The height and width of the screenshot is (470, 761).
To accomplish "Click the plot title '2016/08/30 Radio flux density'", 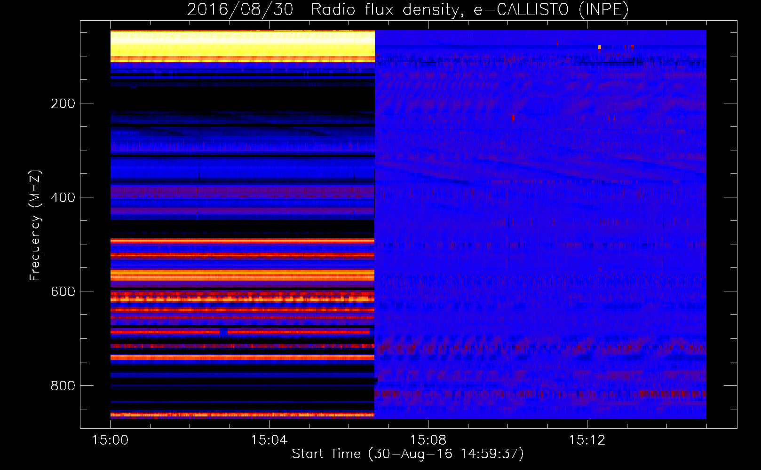I will click(408, 9).
